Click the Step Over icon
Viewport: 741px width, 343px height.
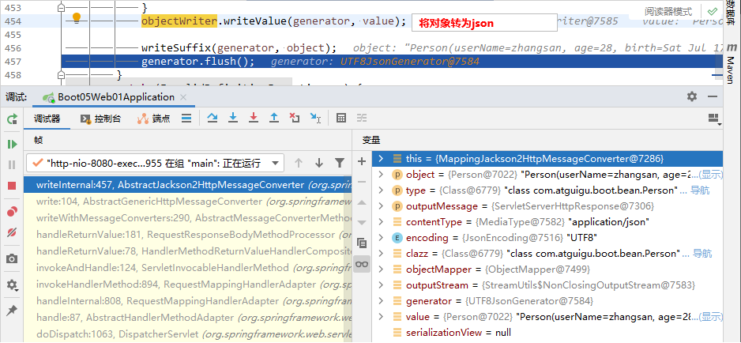click(213, 118)
